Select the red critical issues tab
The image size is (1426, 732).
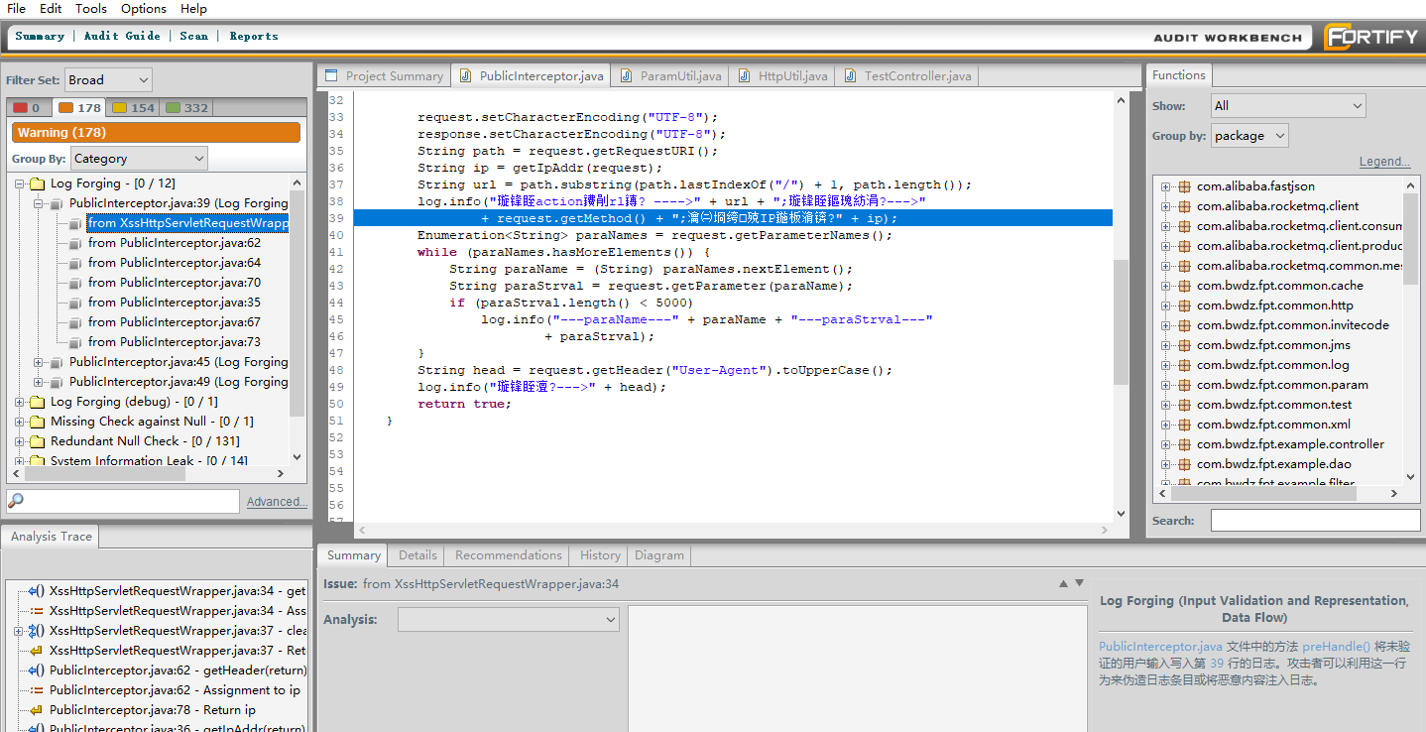[27, 107]
